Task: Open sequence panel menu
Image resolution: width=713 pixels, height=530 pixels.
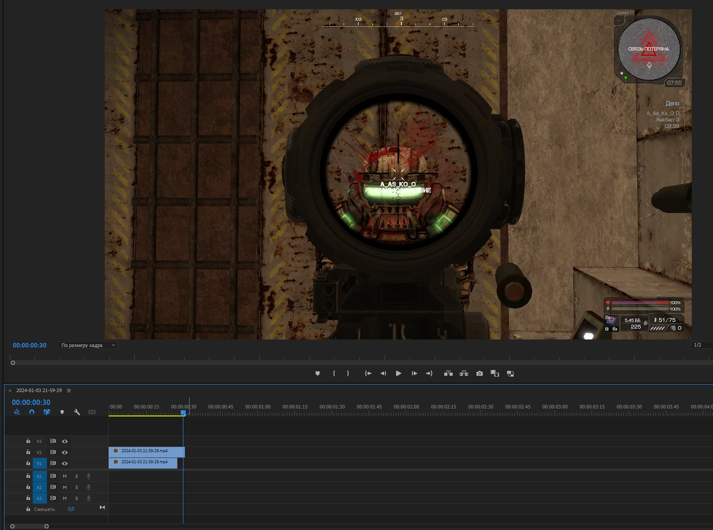Action: pos(69,390)
